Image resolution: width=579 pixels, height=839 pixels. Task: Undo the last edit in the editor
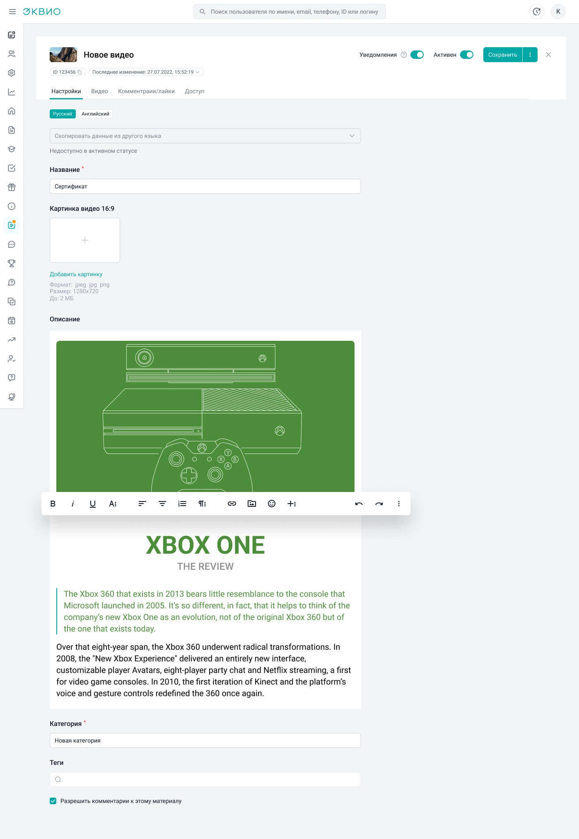pos(359,504)
